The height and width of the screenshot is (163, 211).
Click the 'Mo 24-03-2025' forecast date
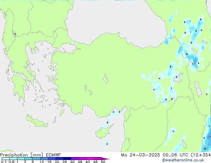click(x=140, y=155)
